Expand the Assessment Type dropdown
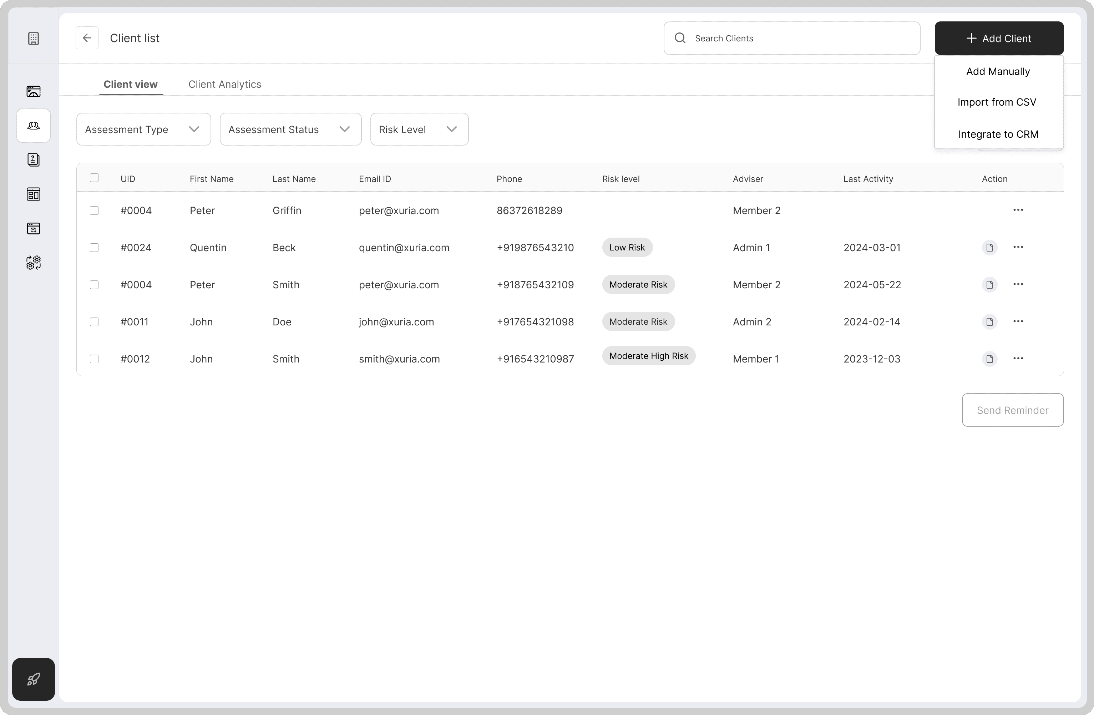 point(143,129)
